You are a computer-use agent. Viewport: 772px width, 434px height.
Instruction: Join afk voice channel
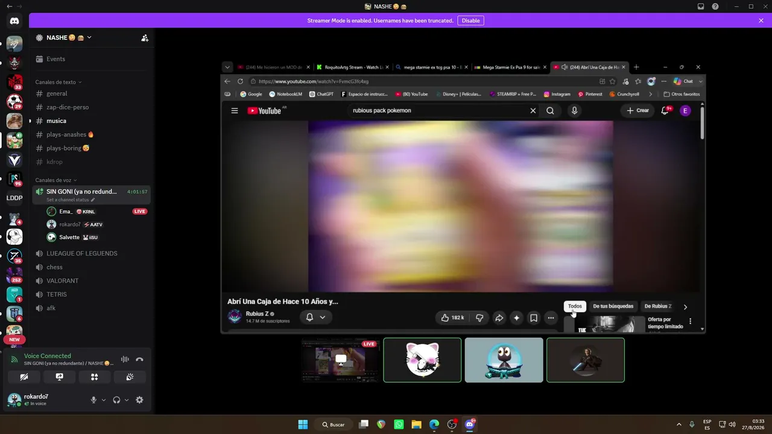92,308
